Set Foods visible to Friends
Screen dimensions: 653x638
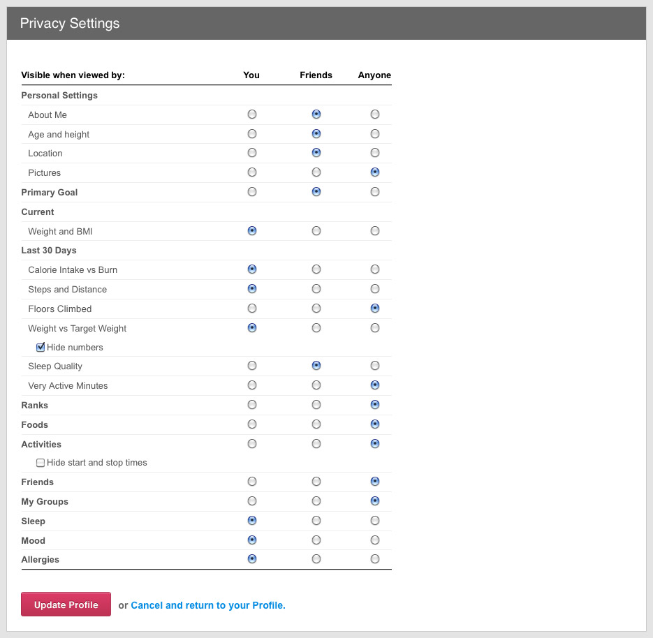click(316, 424)
